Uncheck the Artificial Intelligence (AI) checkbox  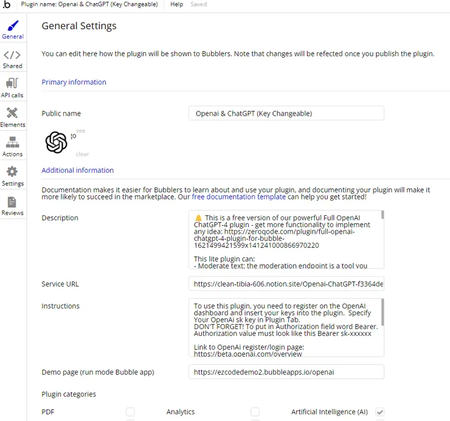(379, 412)
